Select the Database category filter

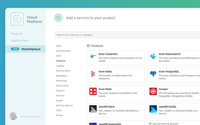(x=60, y=61)
